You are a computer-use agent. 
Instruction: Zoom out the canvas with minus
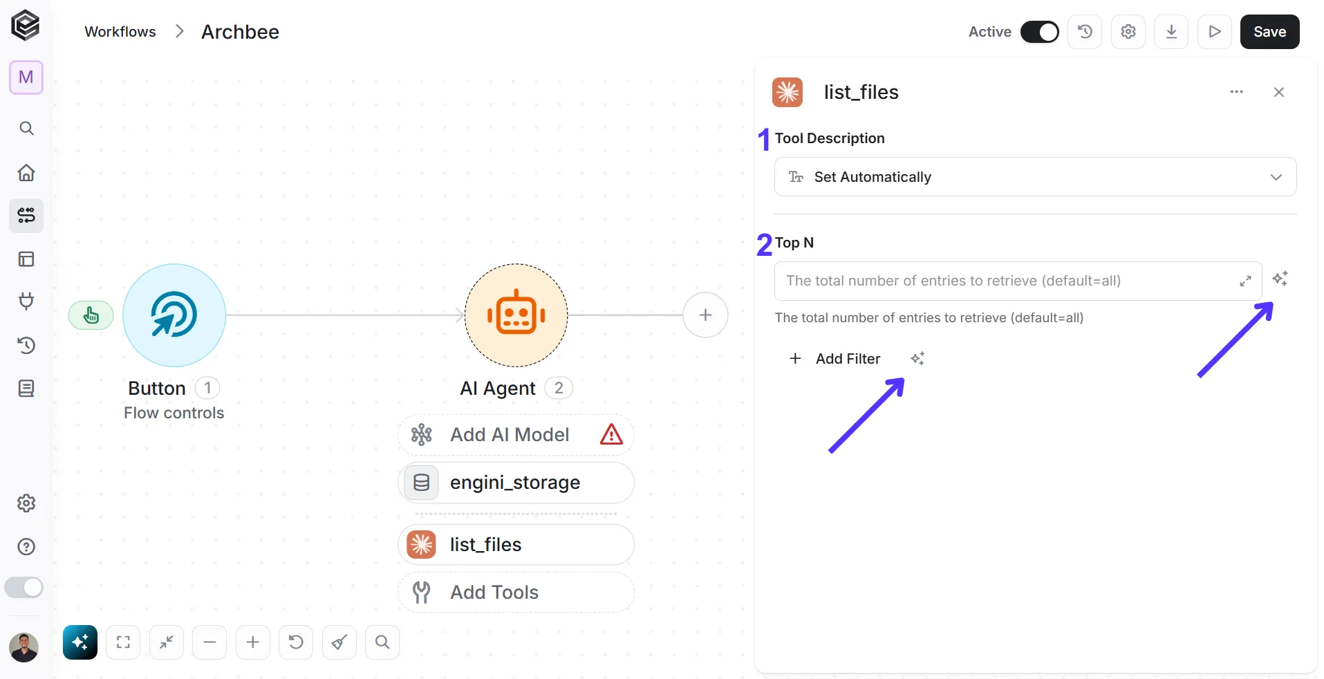(209, 642)
